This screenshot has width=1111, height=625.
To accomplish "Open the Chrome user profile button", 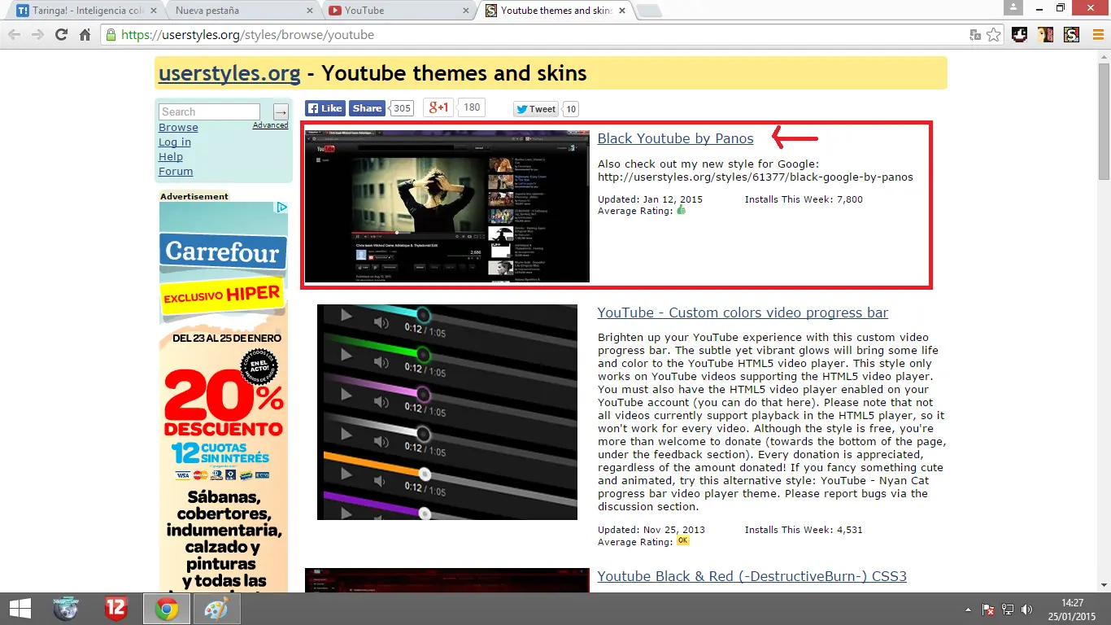I will [1013, 7].
